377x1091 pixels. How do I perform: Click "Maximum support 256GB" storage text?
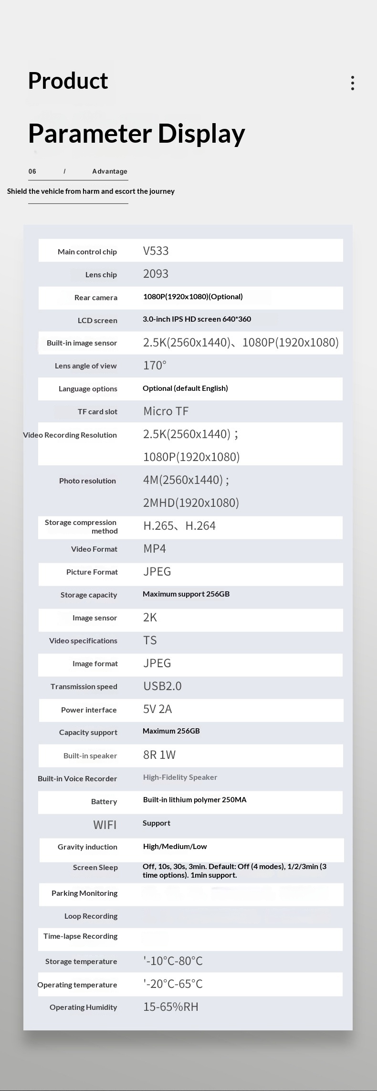(x=186, y=594)
